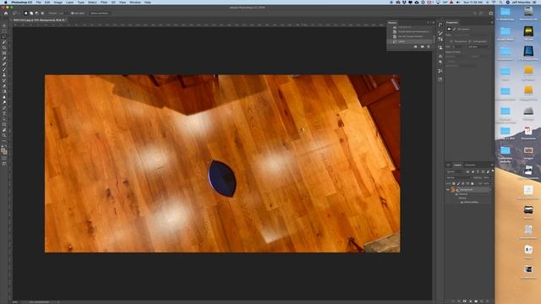Select the Orthographic camera option
Screen dimensions: 541x304
(470, 41)
